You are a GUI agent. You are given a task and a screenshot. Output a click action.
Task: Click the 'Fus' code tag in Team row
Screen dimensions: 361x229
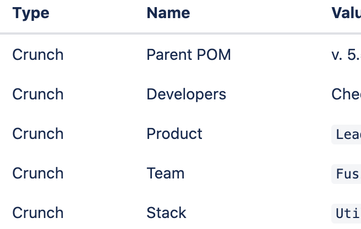[346, 174]
